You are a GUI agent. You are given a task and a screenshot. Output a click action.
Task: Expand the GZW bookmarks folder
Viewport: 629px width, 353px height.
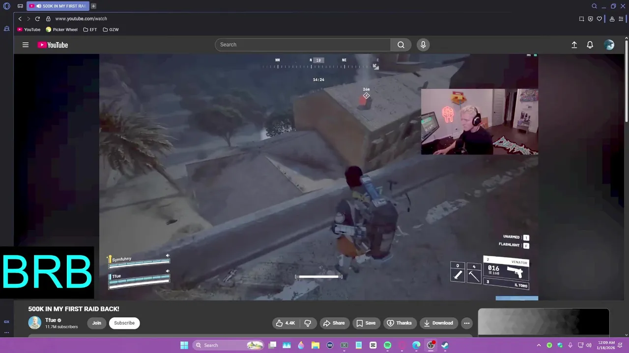point(111,29)
